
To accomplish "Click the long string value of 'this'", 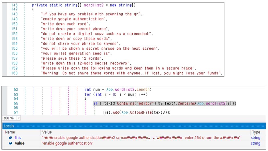I will [141, 138].
